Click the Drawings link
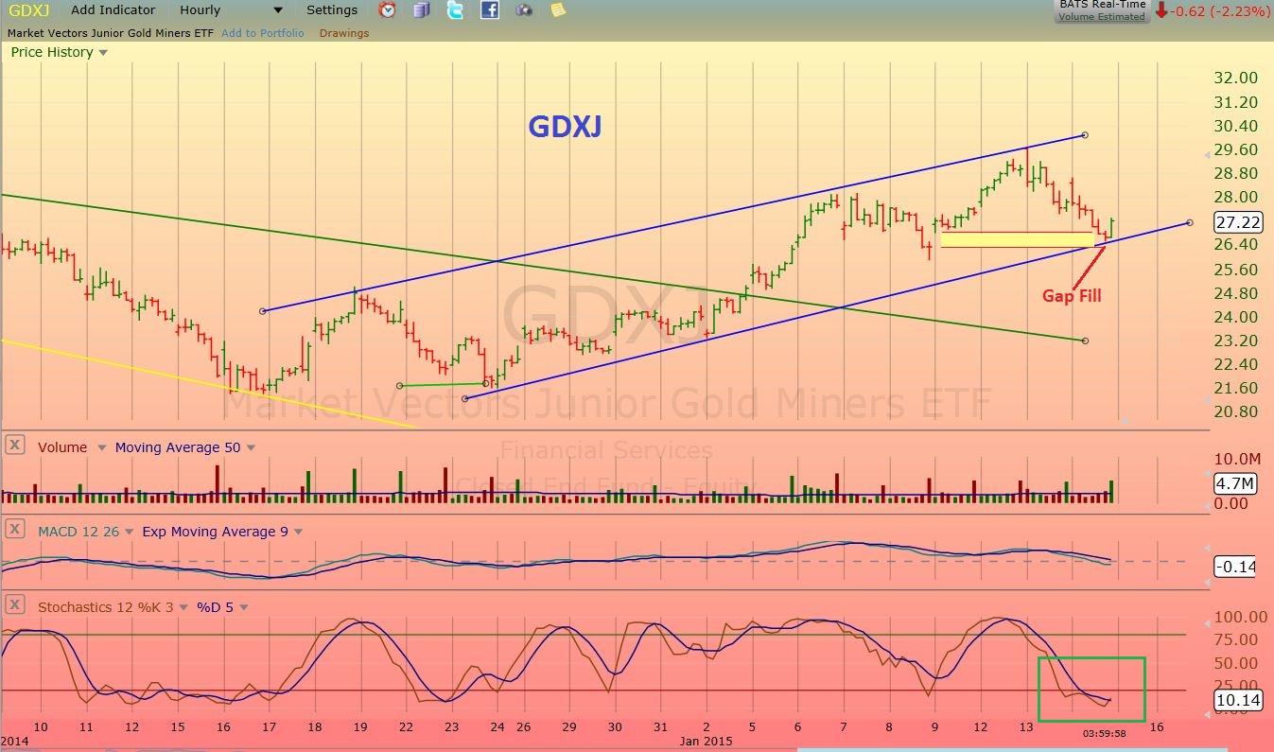1274x752 pixels. point(344,33)
